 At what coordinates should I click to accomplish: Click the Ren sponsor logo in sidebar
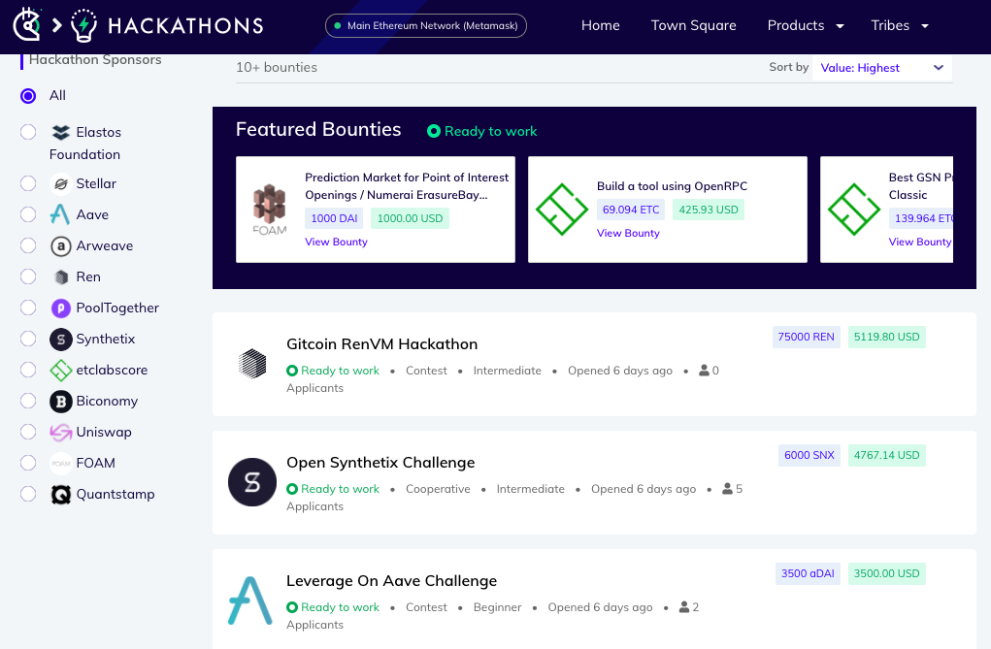point(61,276)
